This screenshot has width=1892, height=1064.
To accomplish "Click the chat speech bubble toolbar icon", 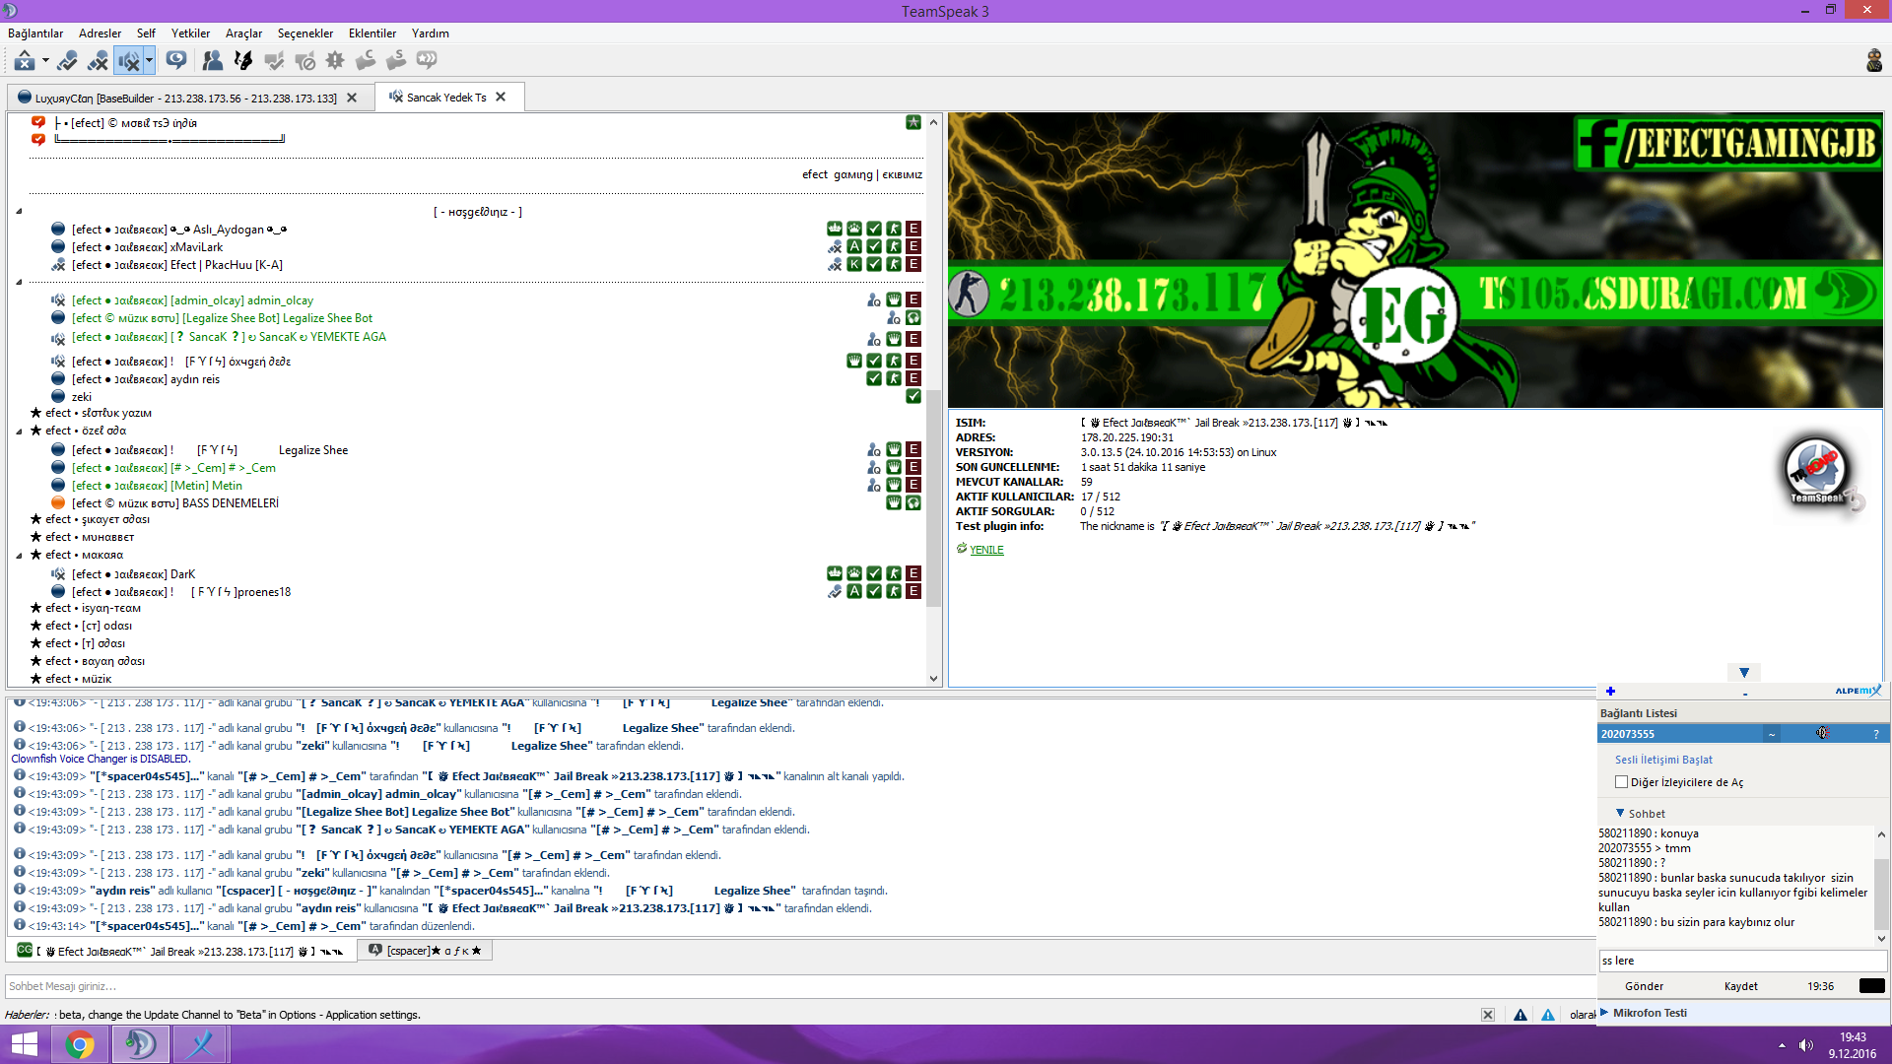I will pyautogui.click(x=176, y=61).
